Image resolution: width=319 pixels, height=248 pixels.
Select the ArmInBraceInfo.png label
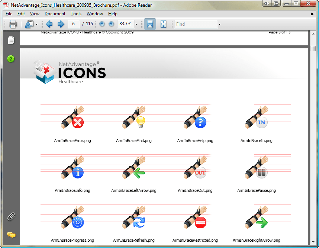pyautogui.click(x=72, y=190)
